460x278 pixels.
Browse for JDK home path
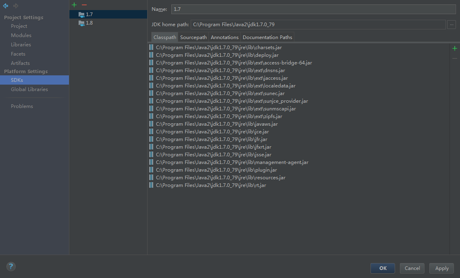point(452,25)
